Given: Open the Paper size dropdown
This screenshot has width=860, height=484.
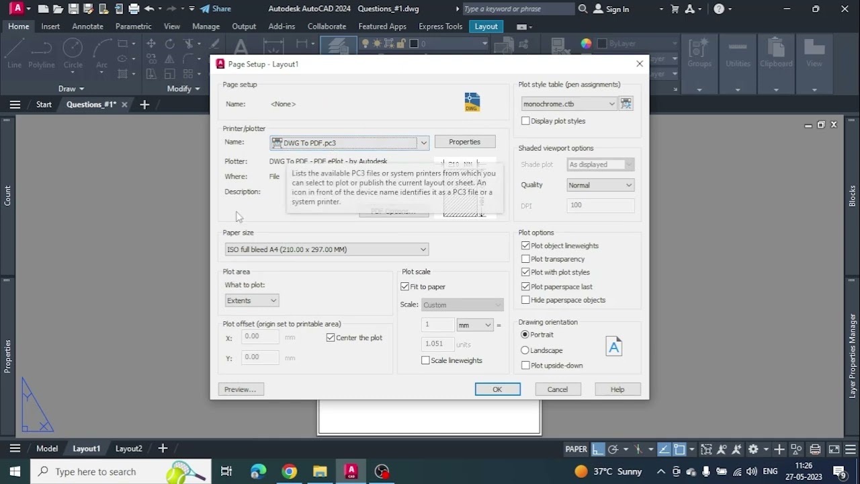Looking at the screenshot, I should (x=327, y=249).
